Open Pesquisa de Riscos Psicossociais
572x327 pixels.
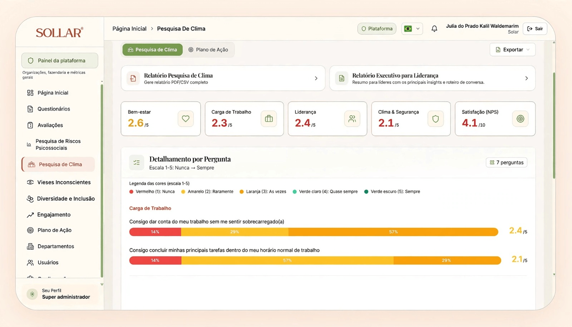tap(58, 145)
